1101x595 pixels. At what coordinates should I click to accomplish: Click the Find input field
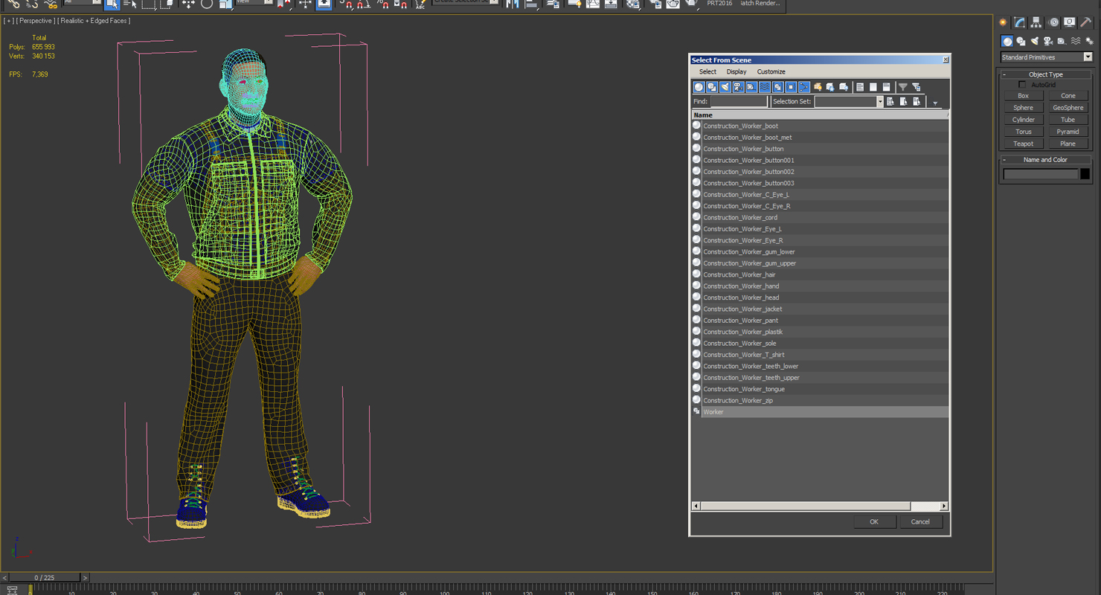(738, 102)
